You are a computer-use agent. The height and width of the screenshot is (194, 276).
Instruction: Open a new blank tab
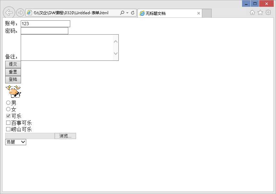pyautogui.click(x=207, y=13)
